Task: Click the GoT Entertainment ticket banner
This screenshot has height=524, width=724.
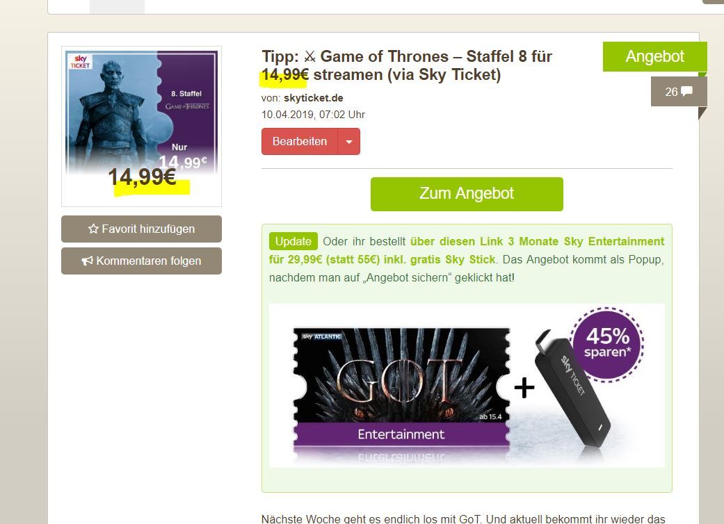Action: pyautogui.click(x=401, y=388)
